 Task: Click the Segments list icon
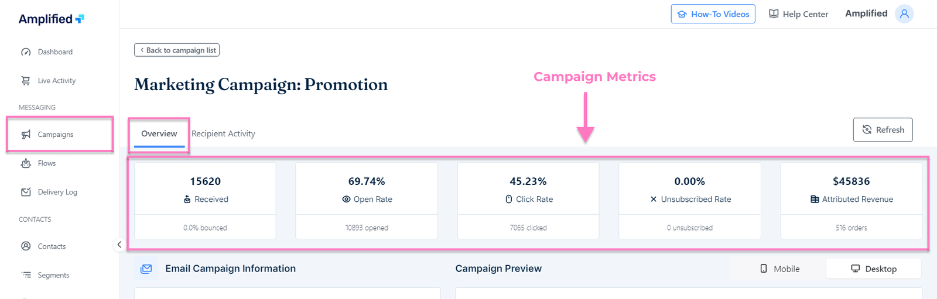(x=26, y=275)
